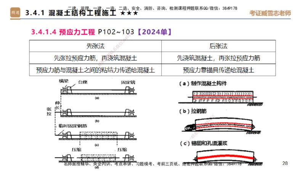Image resolution: width=305 pixels, height=171 pixels.
Task: Click the 横梁 diagram label
Action: point(64,81)
